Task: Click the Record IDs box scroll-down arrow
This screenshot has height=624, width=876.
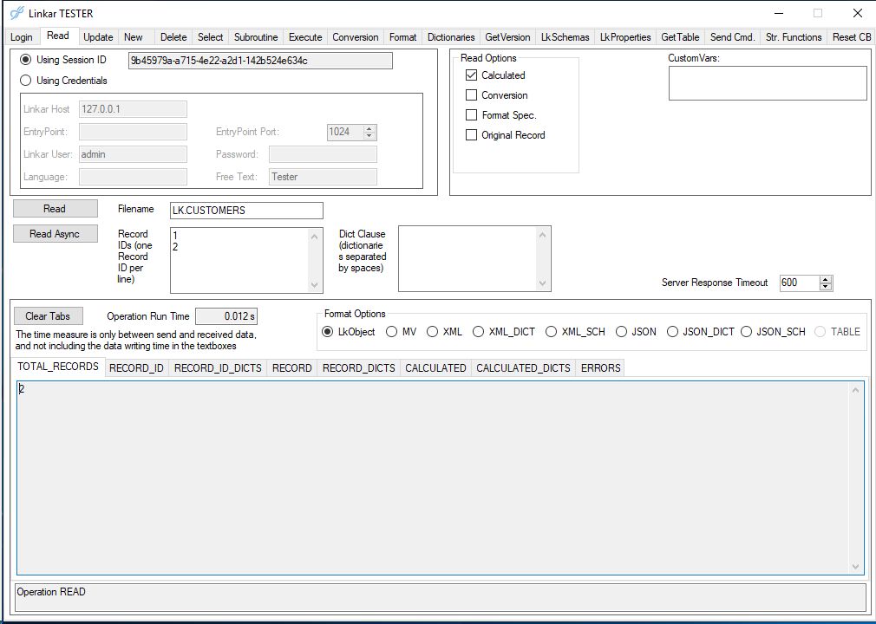Action: [315, 285]
